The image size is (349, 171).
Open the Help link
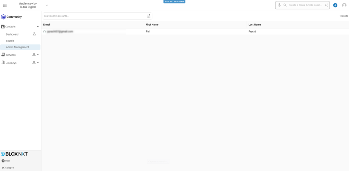point(8,161)
